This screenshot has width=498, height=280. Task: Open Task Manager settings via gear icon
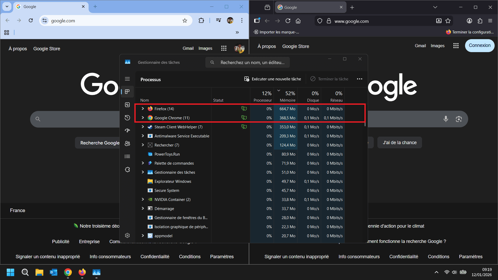point(127,235)
